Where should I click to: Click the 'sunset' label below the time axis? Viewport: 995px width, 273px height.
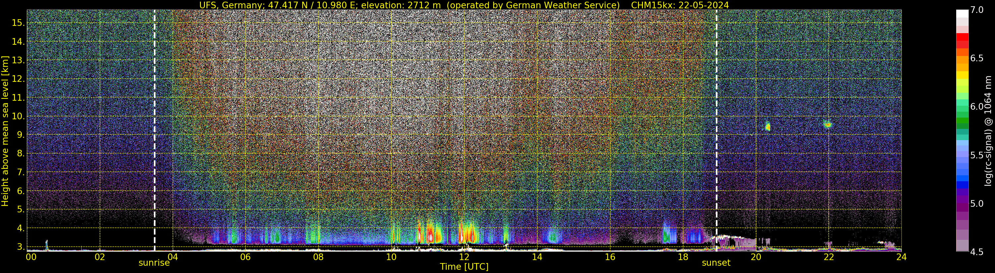pos(716,263)
